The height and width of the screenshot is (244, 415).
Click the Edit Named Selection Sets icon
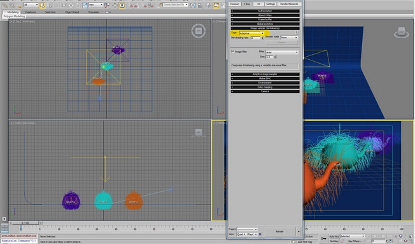pyautogui.click(x=159, y=5)
